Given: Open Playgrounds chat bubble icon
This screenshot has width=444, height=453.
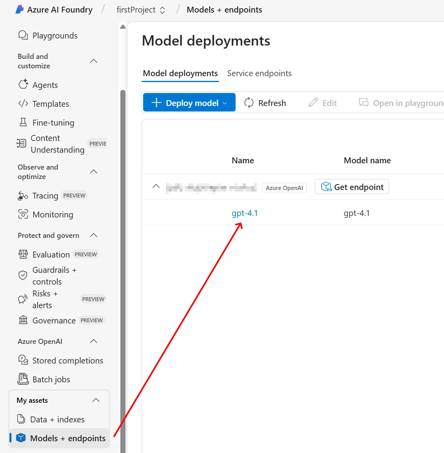Looking at the screenshot, I should (x=23, y=35).
